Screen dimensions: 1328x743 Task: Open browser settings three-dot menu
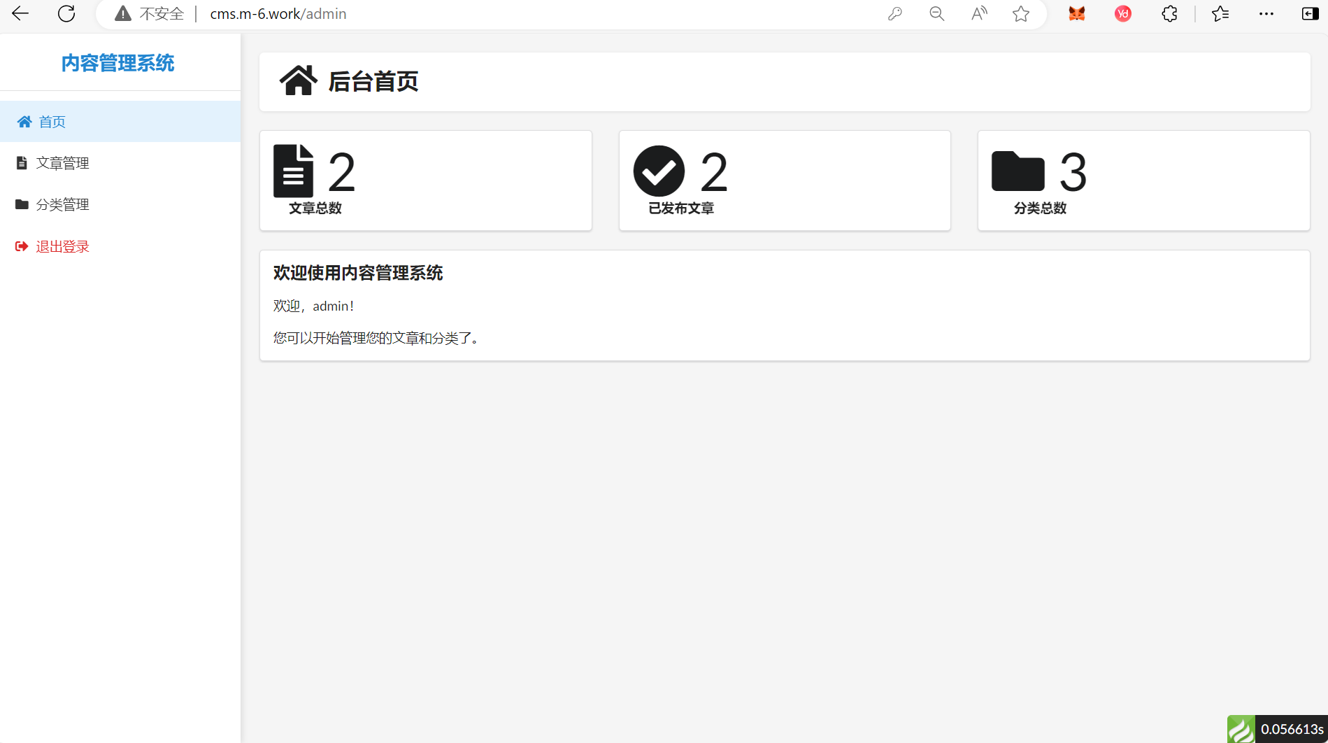coord(1266,14)
